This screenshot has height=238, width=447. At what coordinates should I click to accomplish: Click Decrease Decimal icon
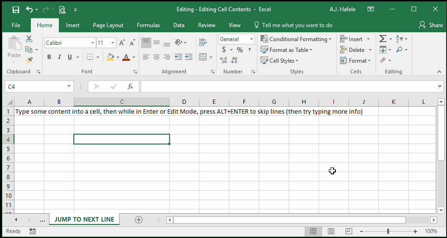tap(234, 60)
